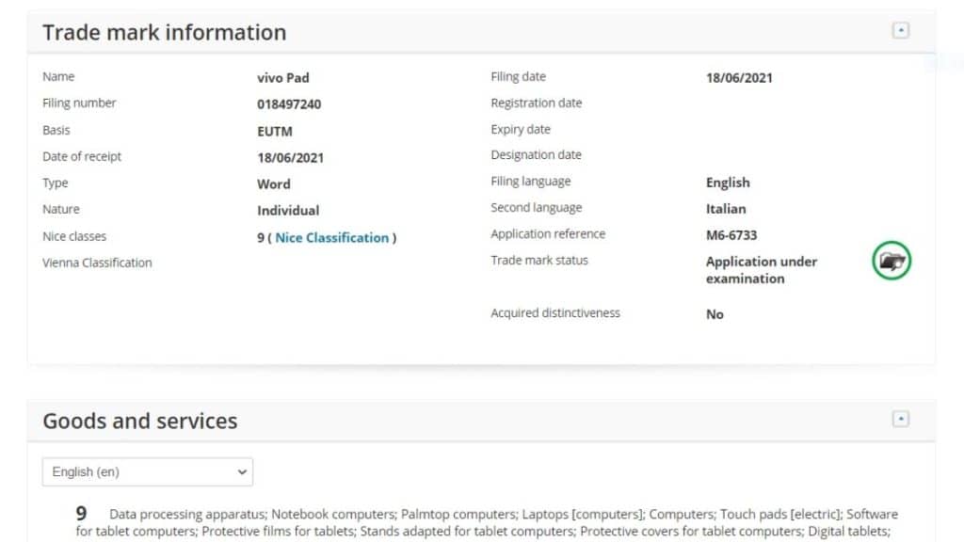Viewport: 964px width, 542px height.
Task: Collapse the Goods and services section
Action: 901,419
